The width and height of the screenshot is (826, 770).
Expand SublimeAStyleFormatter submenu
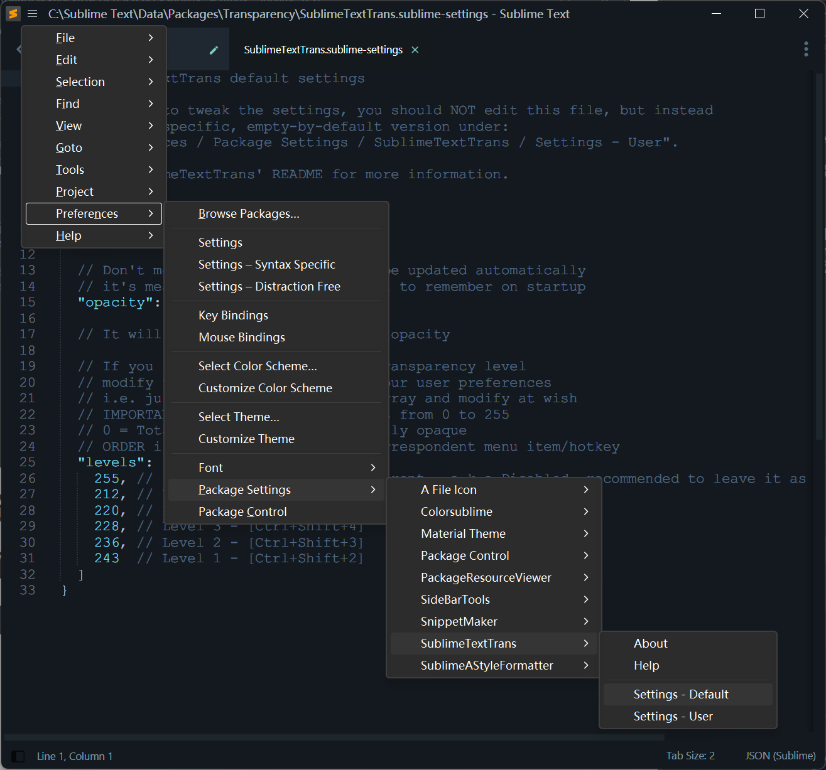[x=494, y=665]
